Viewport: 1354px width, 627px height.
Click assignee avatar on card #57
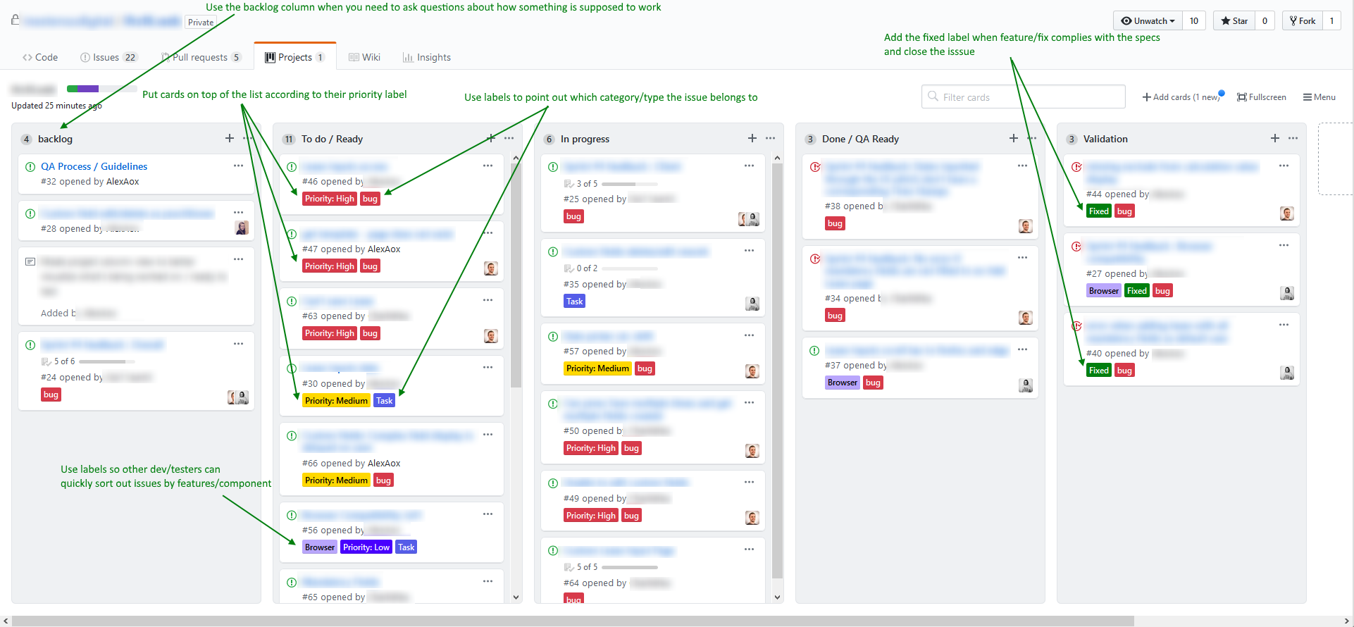(x=752, y=371)
